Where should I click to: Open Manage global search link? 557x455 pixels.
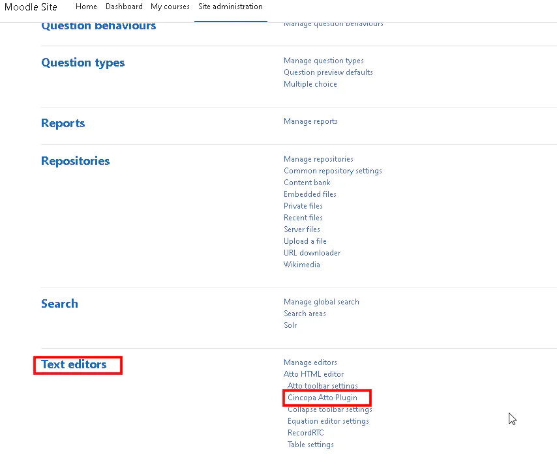(322, 302)
